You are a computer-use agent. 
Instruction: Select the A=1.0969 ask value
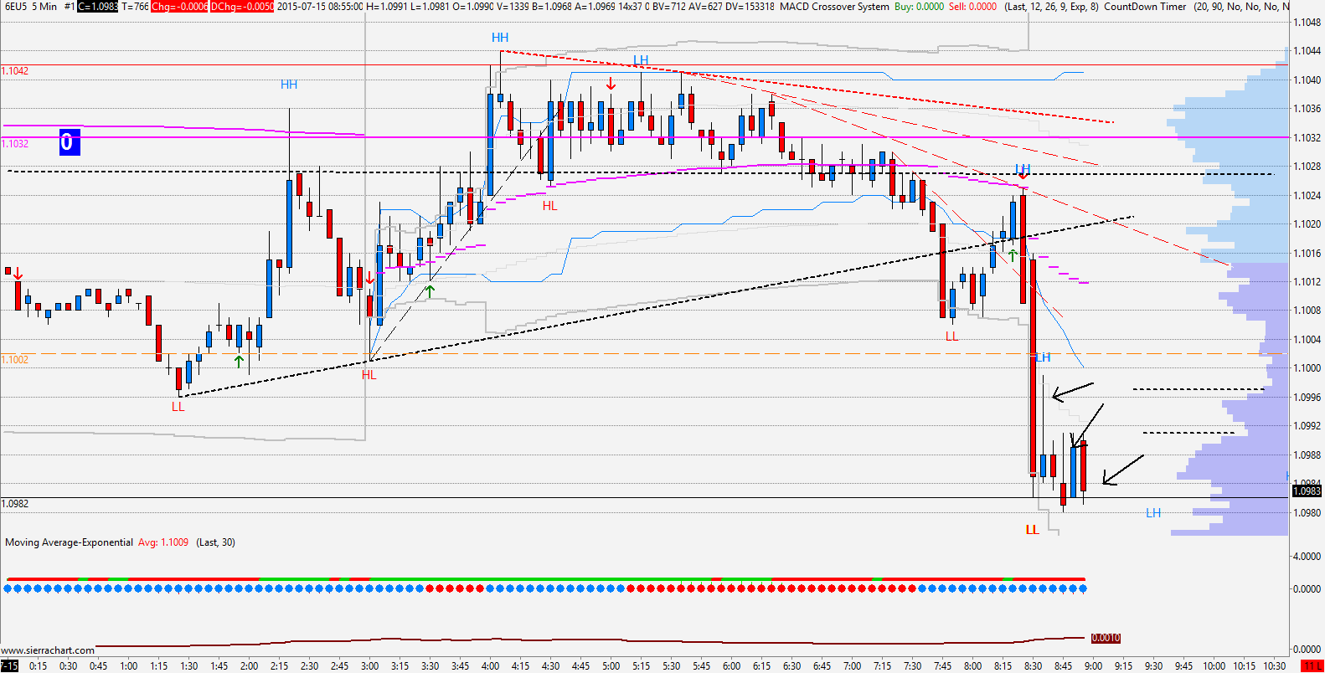(x=595, y=7)
